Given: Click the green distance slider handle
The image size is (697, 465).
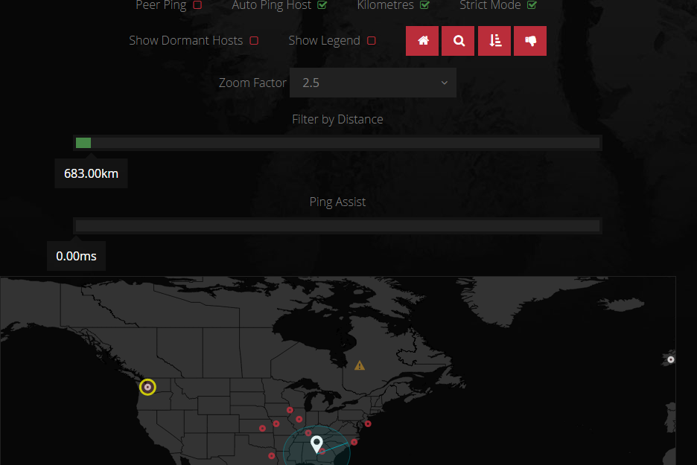Looking at the screenshot, I should pyautogui.click(x=83, y=143).
